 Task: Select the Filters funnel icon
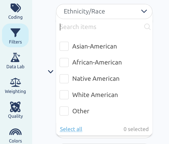15,32
